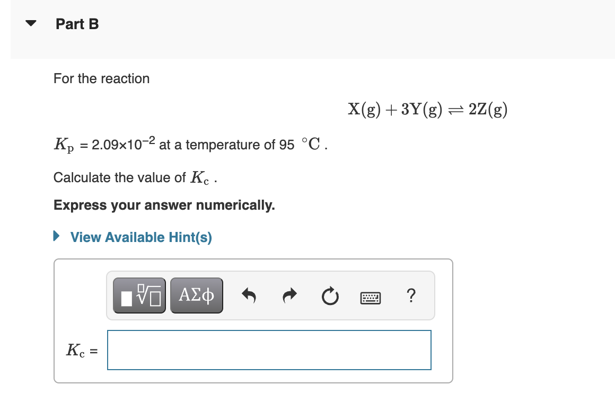
Task: Click the undo arrow icon
Action: click(249, 295)
